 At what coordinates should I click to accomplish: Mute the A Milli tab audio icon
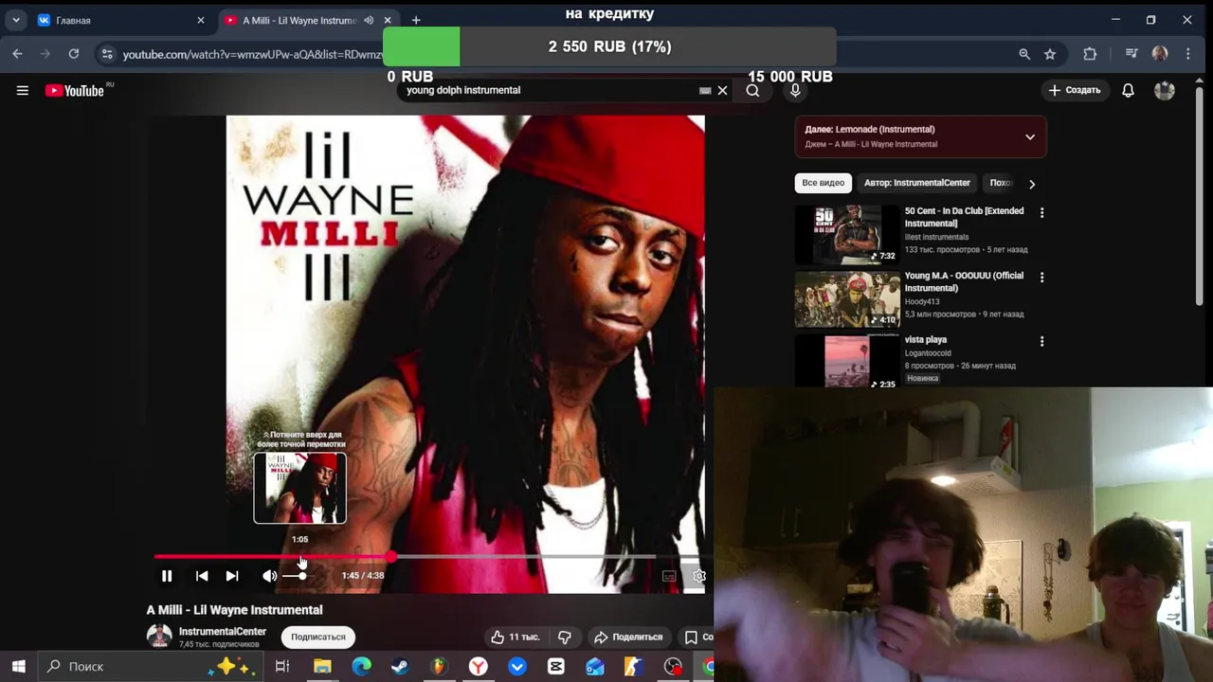(x=368, y=20)
